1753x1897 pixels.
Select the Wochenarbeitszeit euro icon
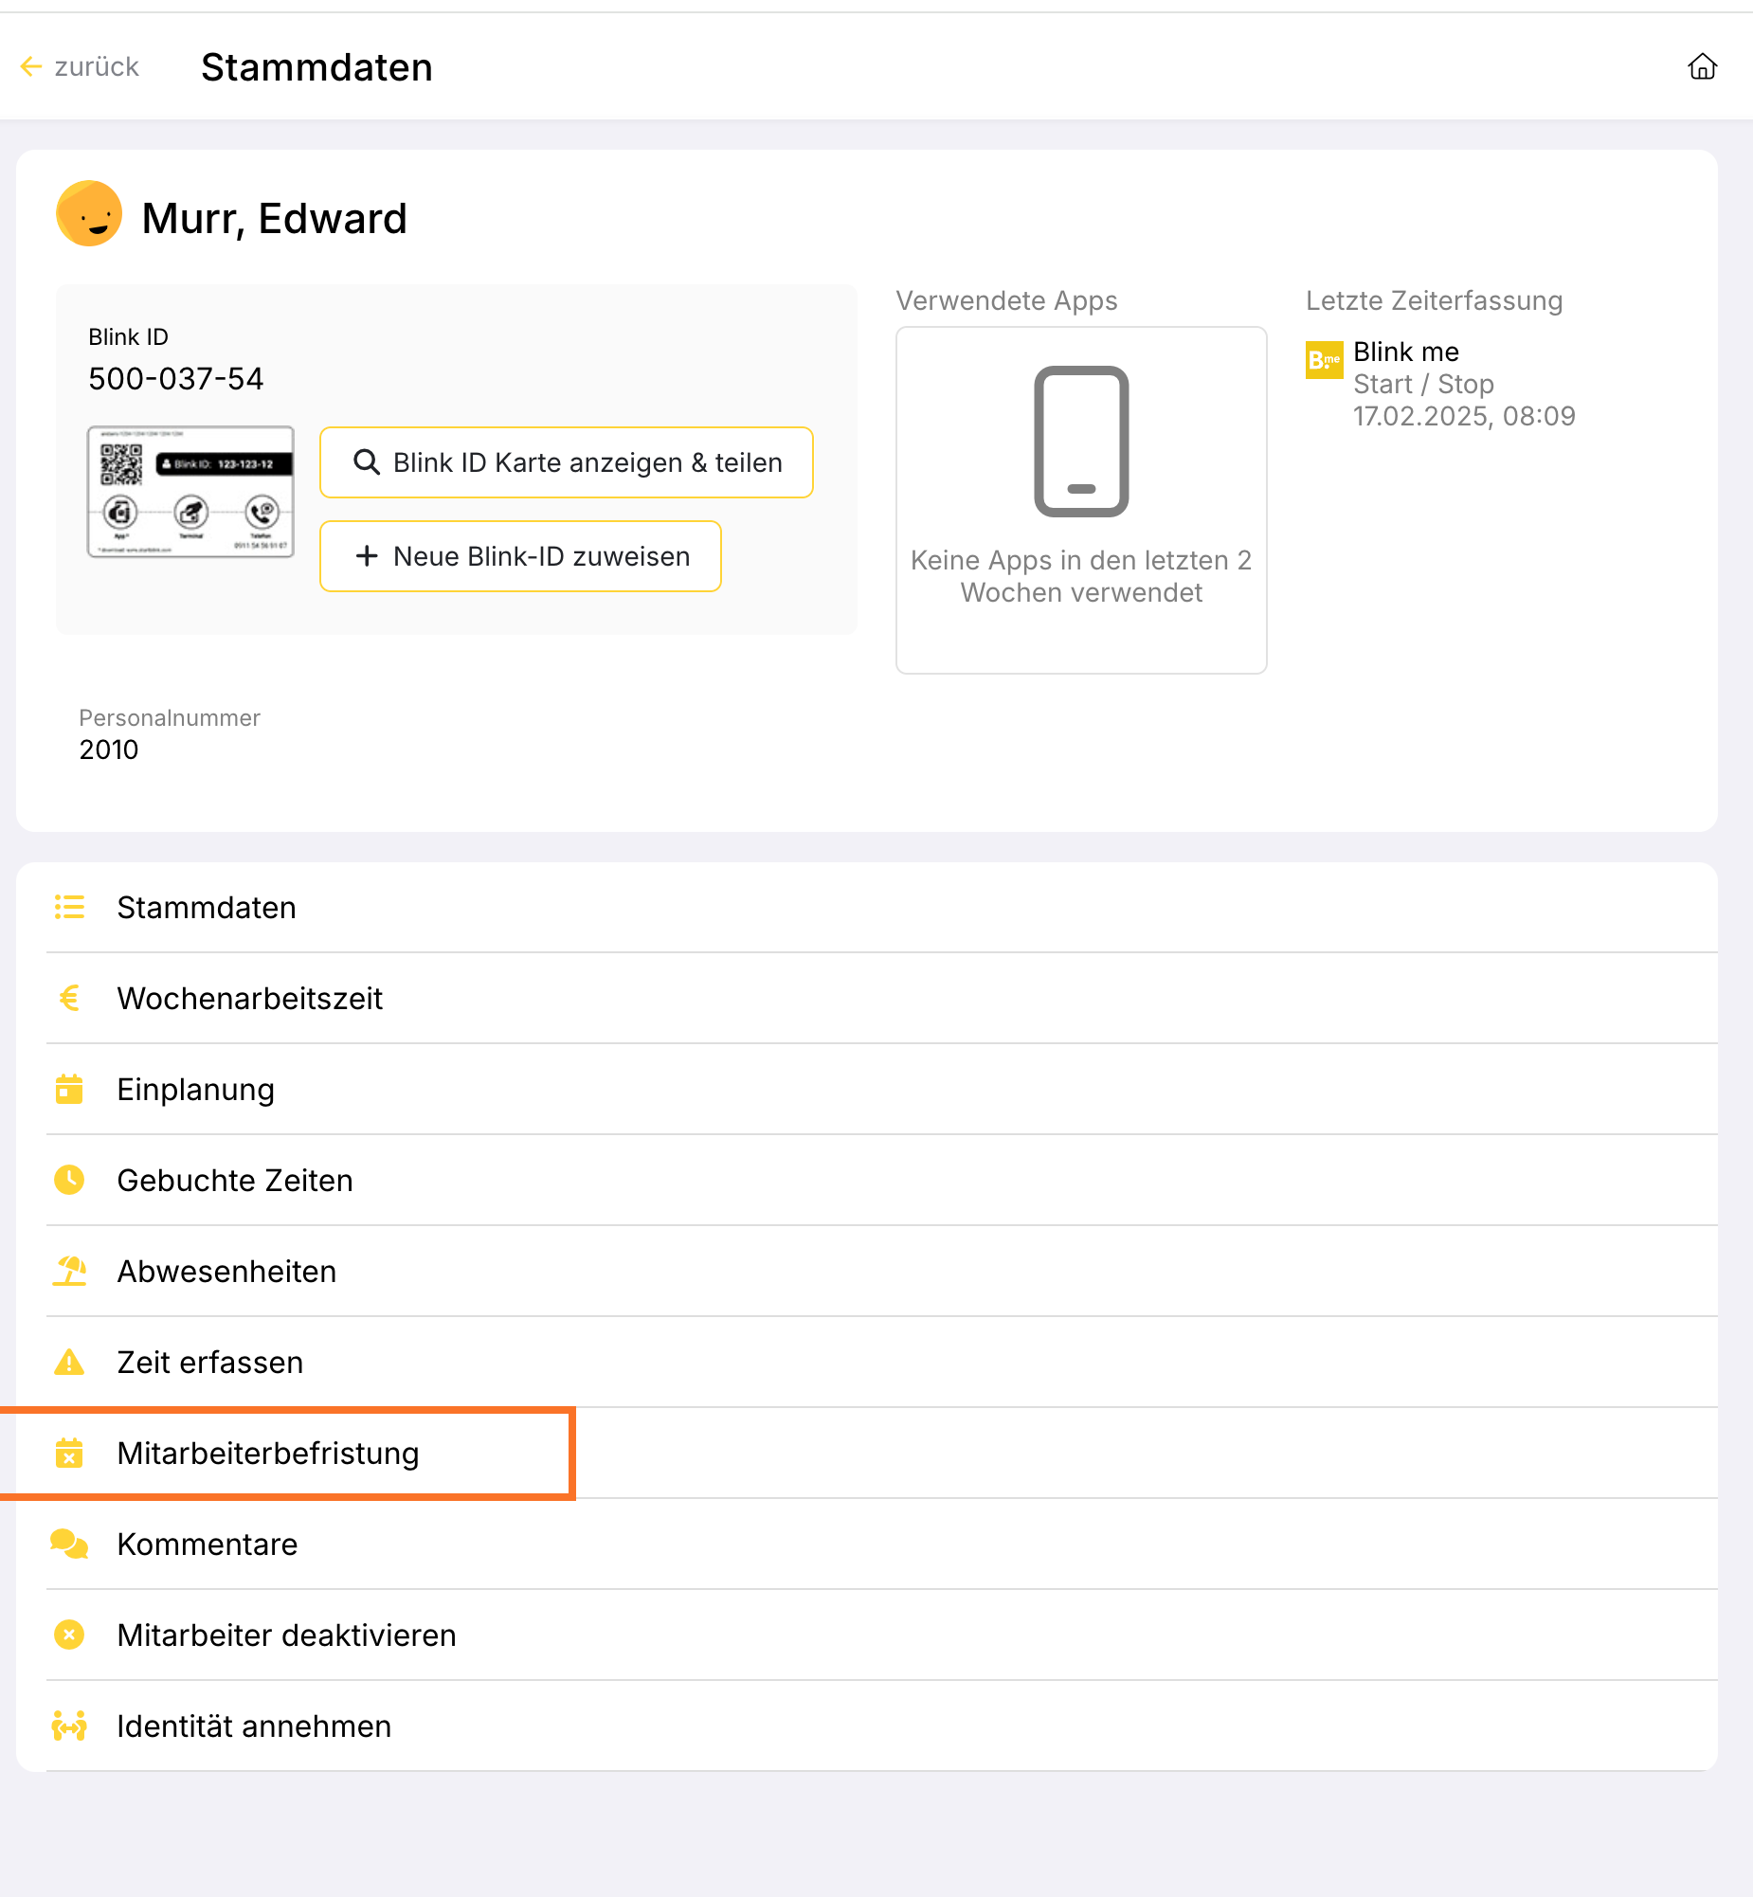(69, 998)
